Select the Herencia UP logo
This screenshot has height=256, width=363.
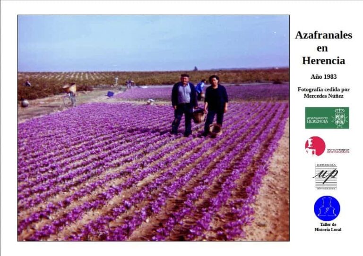point(327,177)
